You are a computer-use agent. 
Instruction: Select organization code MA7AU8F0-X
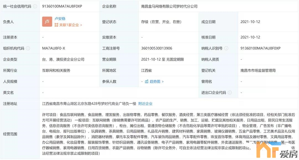click(54, 48)
